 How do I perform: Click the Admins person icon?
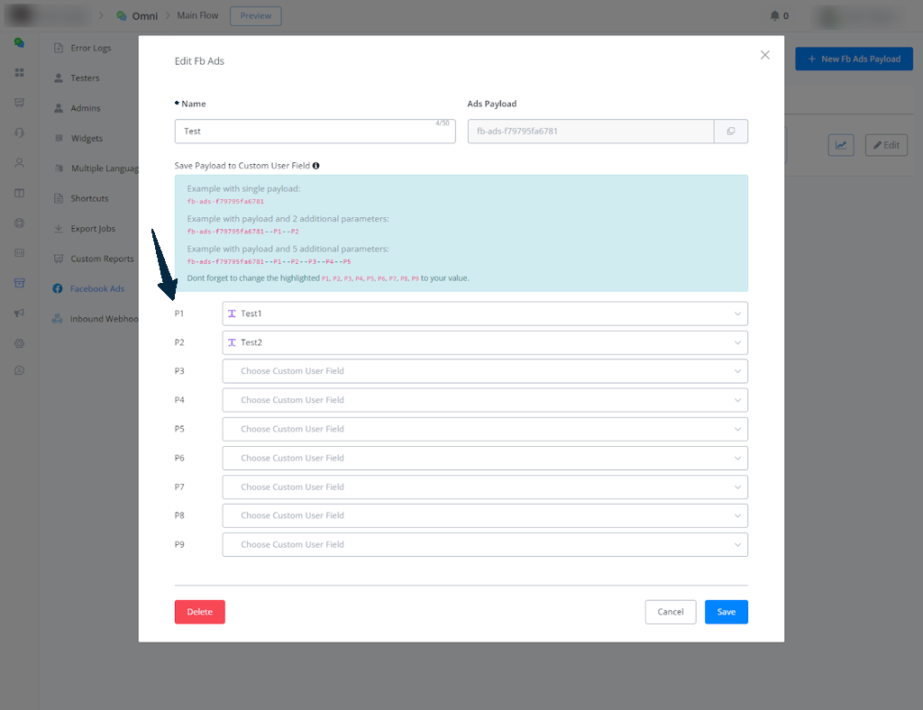59,108
